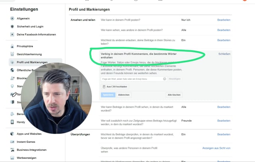
Task: Click the 'Überprüfungen' section label
Action: pyautogui.click(x=80, y=134)
